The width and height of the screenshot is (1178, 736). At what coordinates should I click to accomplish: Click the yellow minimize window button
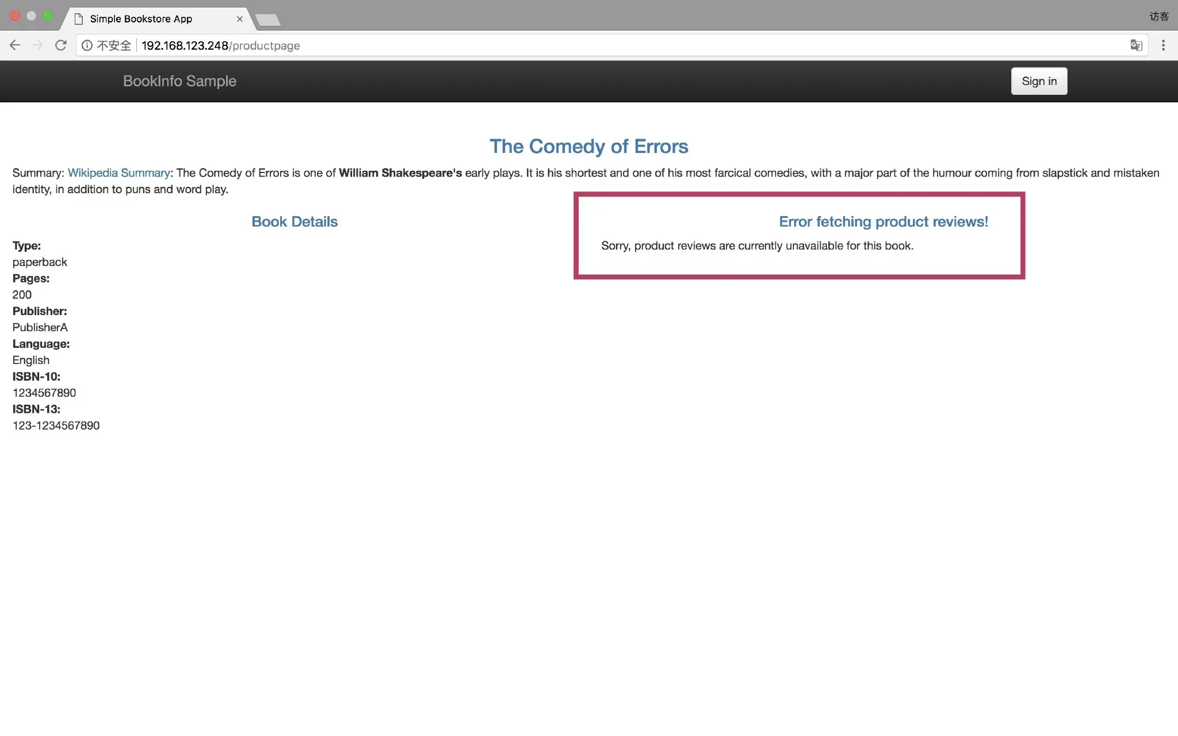coord(32,16)
